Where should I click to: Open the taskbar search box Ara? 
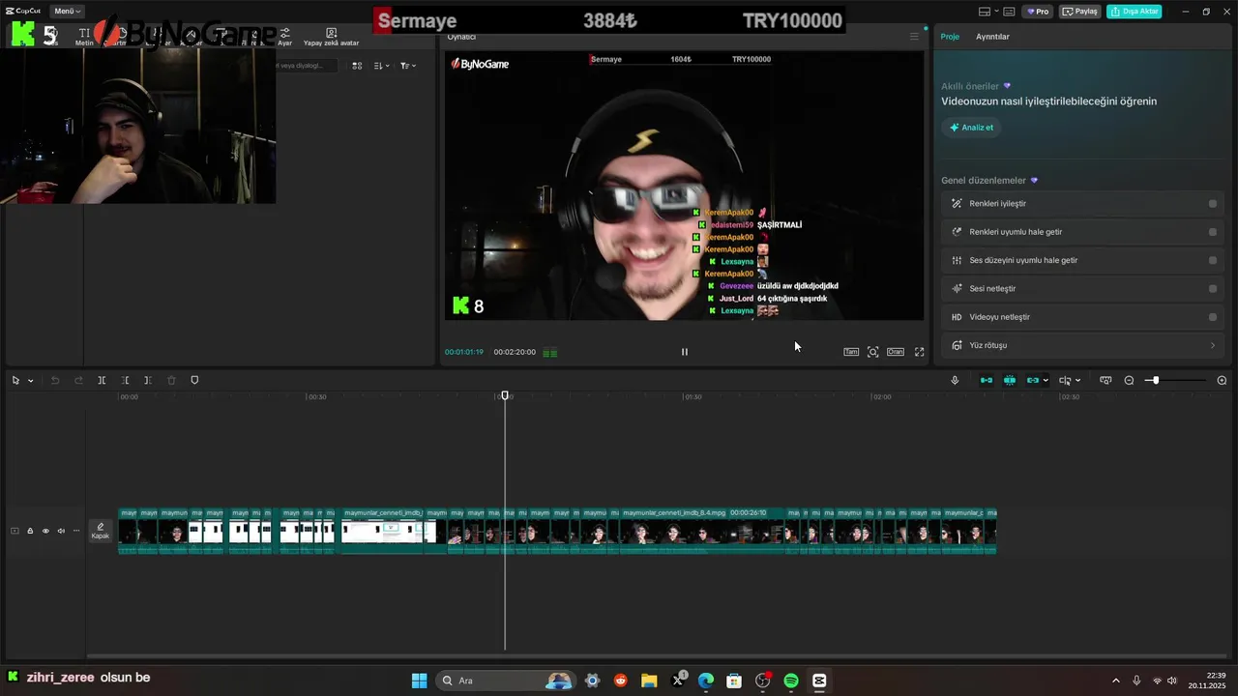coord(505,681)
